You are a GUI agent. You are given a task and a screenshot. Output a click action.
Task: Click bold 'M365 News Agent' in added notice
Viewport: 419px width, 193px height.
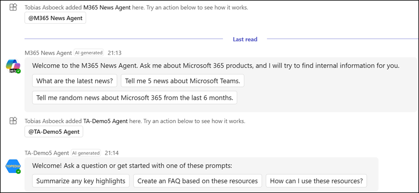click(x=107, y=7)
